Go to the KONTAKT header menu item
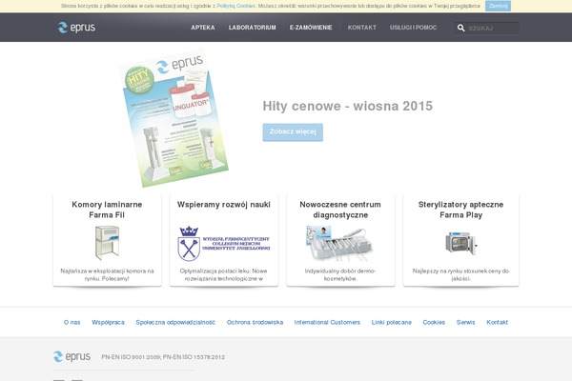This screenshot has width=572, height=381. (362, 28)
